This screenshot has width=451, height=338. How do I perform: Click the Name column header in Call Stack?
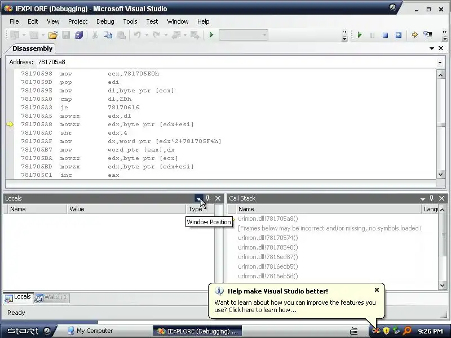(x=329, y=209)
